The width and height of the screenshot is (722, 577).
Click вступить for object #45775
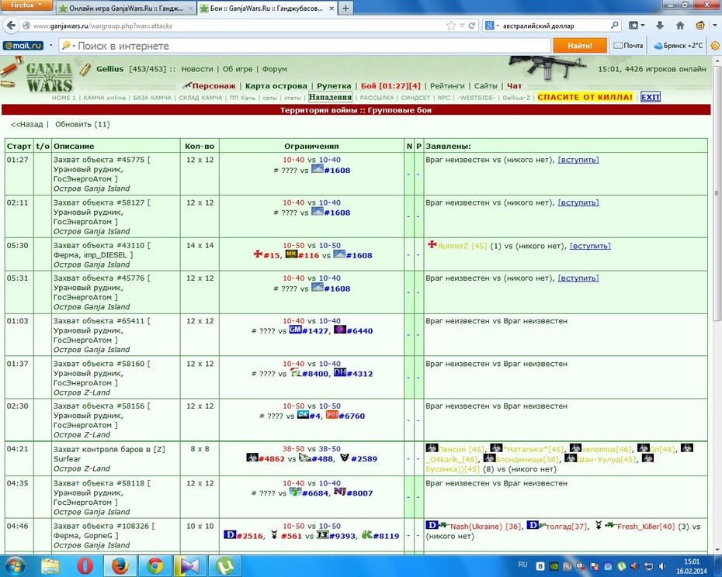[578, 160]
